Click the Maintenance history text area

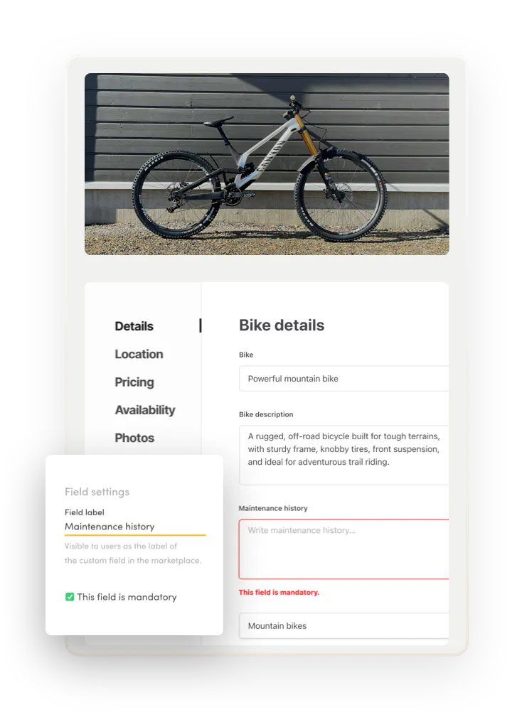click(x=343, y=549)
